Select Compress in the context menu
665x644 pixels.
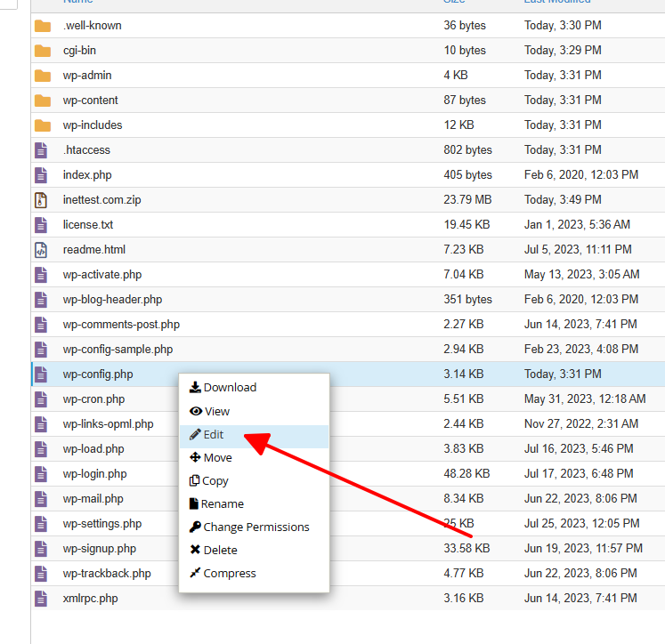coord(229,574)
